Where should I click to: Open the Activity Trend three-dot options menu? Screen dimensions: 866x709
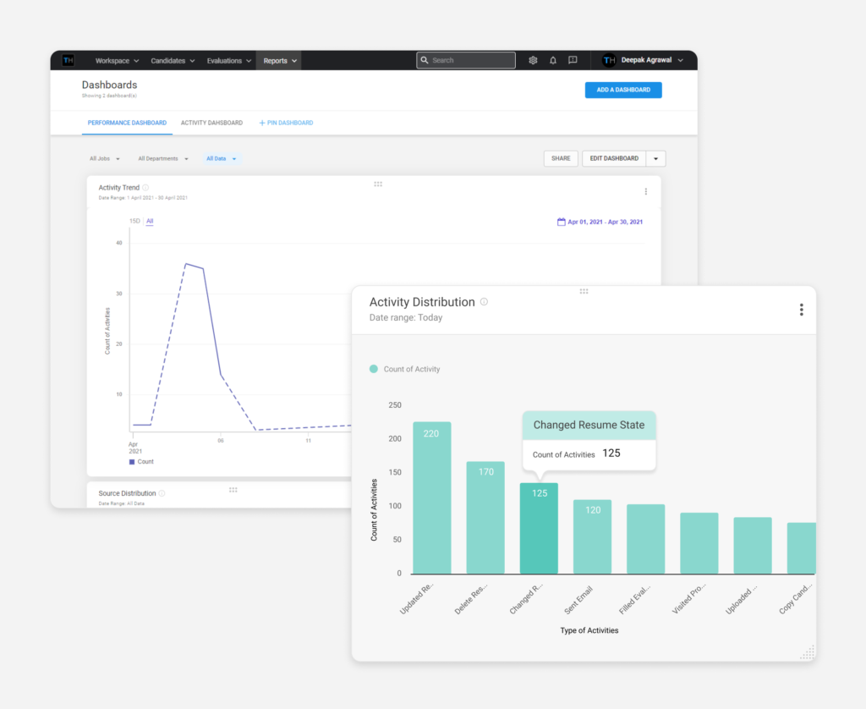(x=645, y=191)
